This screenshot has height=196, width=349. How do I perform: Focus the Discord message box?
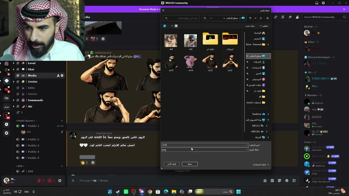pos(169,180)
